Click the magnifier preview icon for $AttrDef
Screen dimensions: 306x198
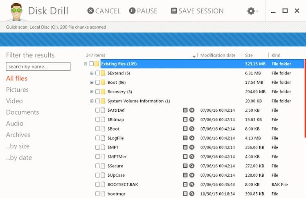pos(191,110)
